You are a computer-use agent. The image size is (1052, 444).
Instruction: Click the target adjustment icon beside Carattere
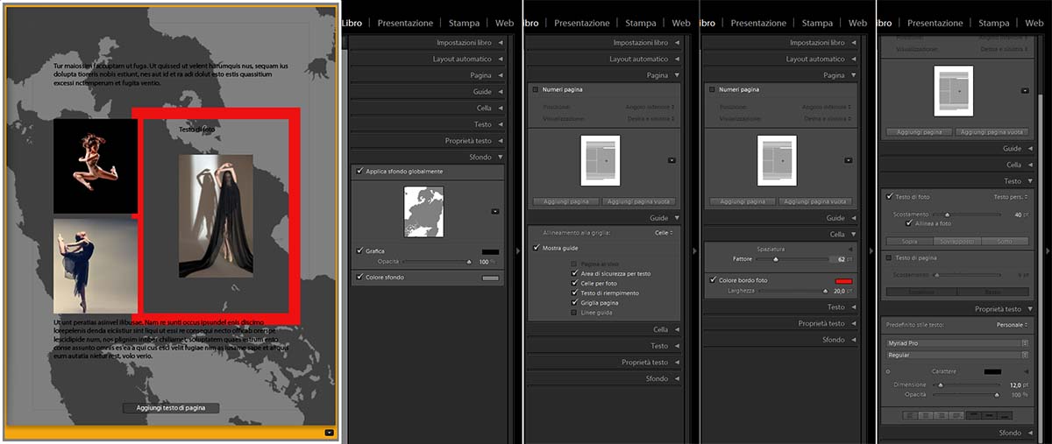(888, 371)
